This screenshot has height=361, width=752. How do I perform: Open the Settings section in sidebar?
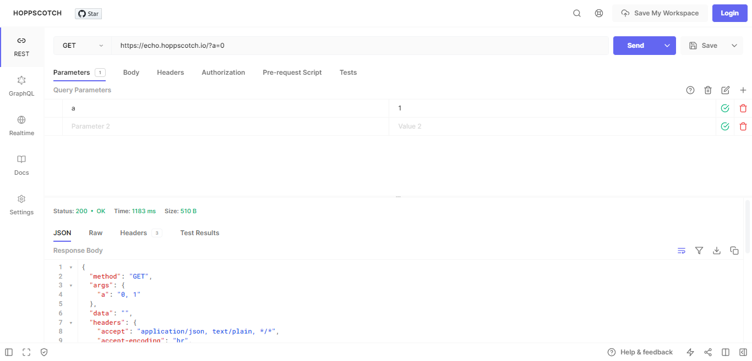(21, 206)
